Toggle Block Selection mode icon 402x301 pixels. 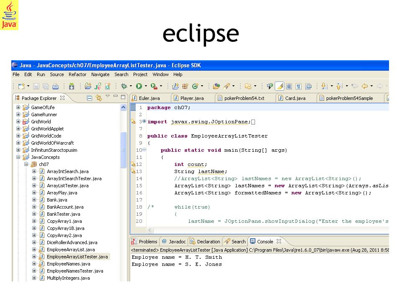click(289, 86)
